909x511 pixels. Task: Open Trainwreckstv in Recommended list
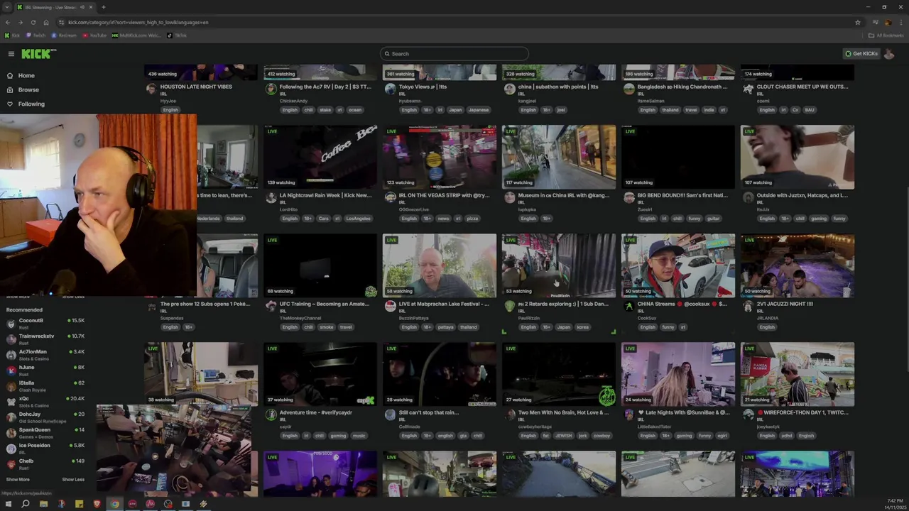tap(44, 339)
